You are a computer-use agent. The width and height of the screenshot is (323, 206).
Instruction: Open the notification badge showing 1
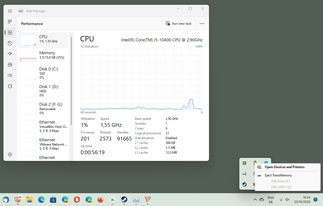click(x=315, y=199)
